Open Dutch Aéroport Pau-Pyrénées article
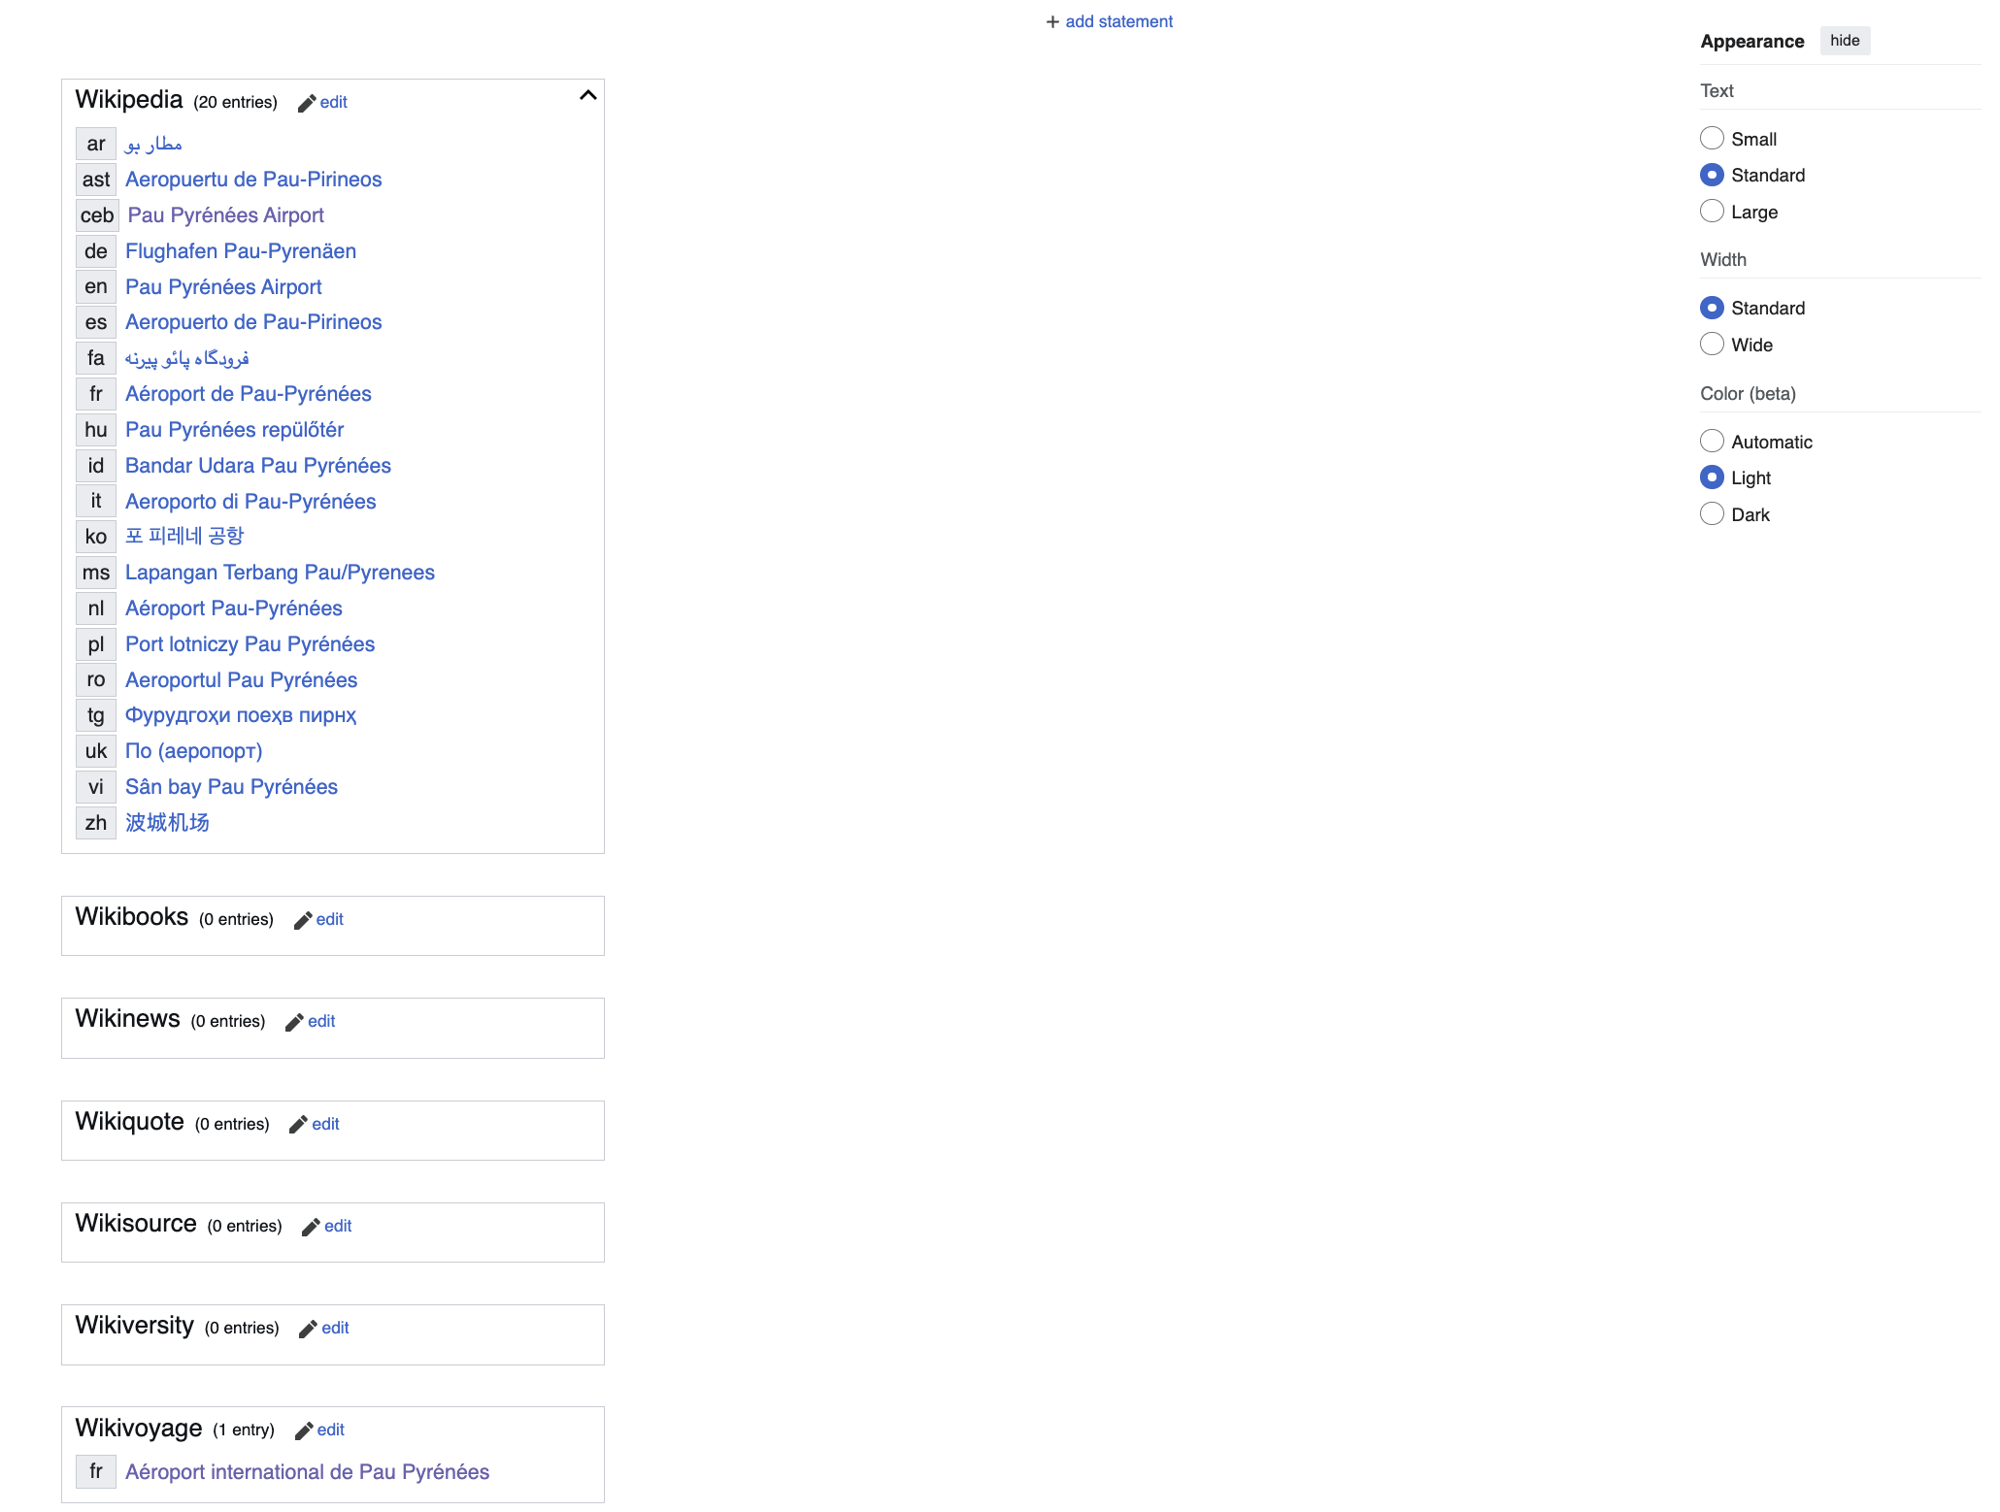2000x1512 pixels. 234,608
